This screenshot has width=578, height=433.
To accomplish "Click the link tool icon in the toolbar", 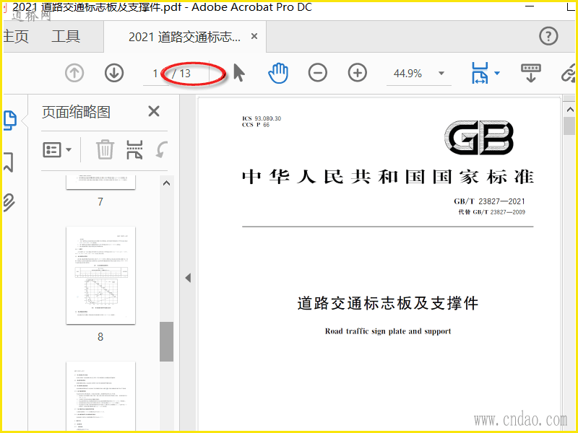I will 569,73.
